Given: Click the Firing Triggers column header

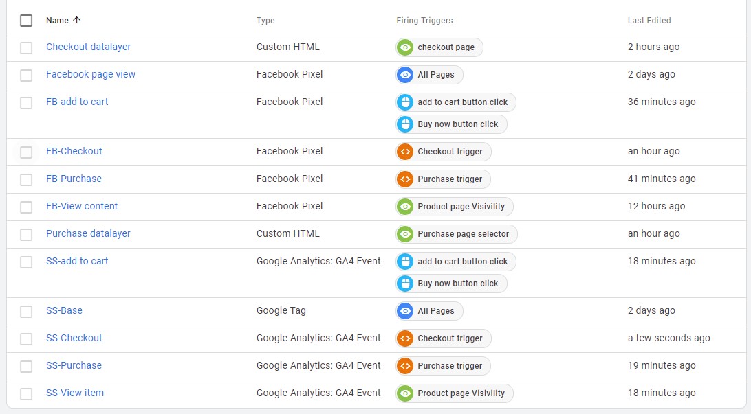Looking at the screenshot, I should 424,21.
